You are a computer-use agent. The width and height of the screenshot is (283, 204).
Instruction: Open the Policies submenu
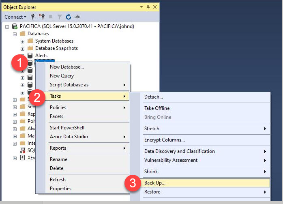87,107
